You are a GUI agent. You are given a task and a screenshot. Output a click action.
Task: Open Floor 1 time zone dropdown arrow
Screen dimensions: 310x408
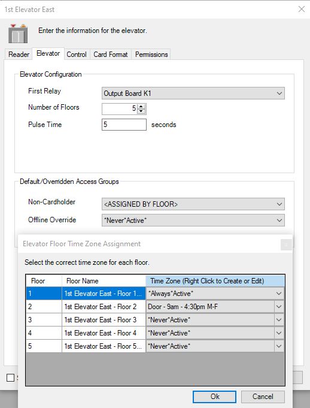point(279,294)
